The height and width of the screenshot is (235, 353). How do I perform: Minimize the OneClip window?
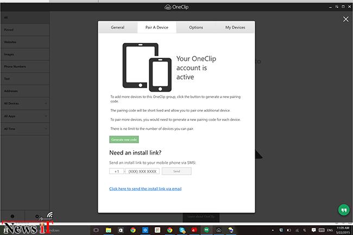[x=330, y=7]
